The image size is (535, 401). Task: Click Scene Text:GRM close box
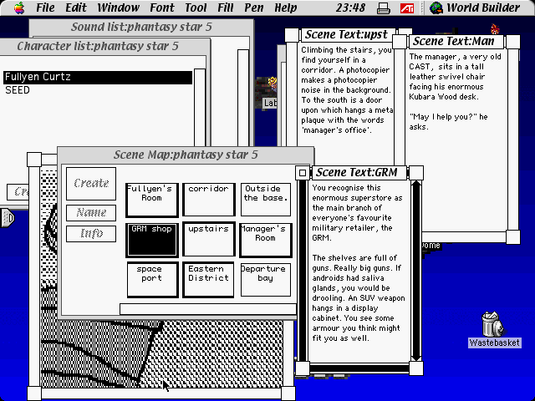303,173
